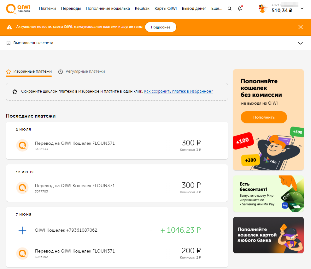Open the notifications bell icon
This screenshot has width=311, height=269.
click(240, 9)
